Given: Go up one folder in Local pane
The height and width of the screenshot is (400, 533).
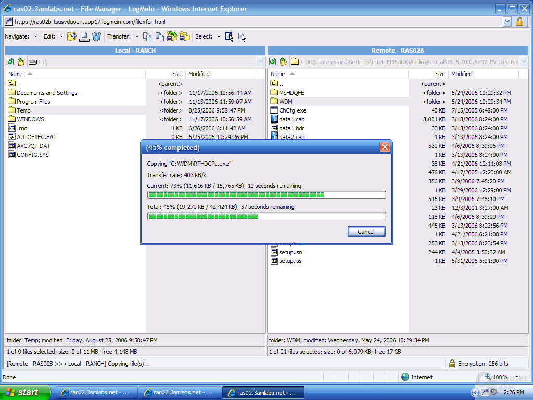Looking at the screenshot, I should click(x=21, y=61).
